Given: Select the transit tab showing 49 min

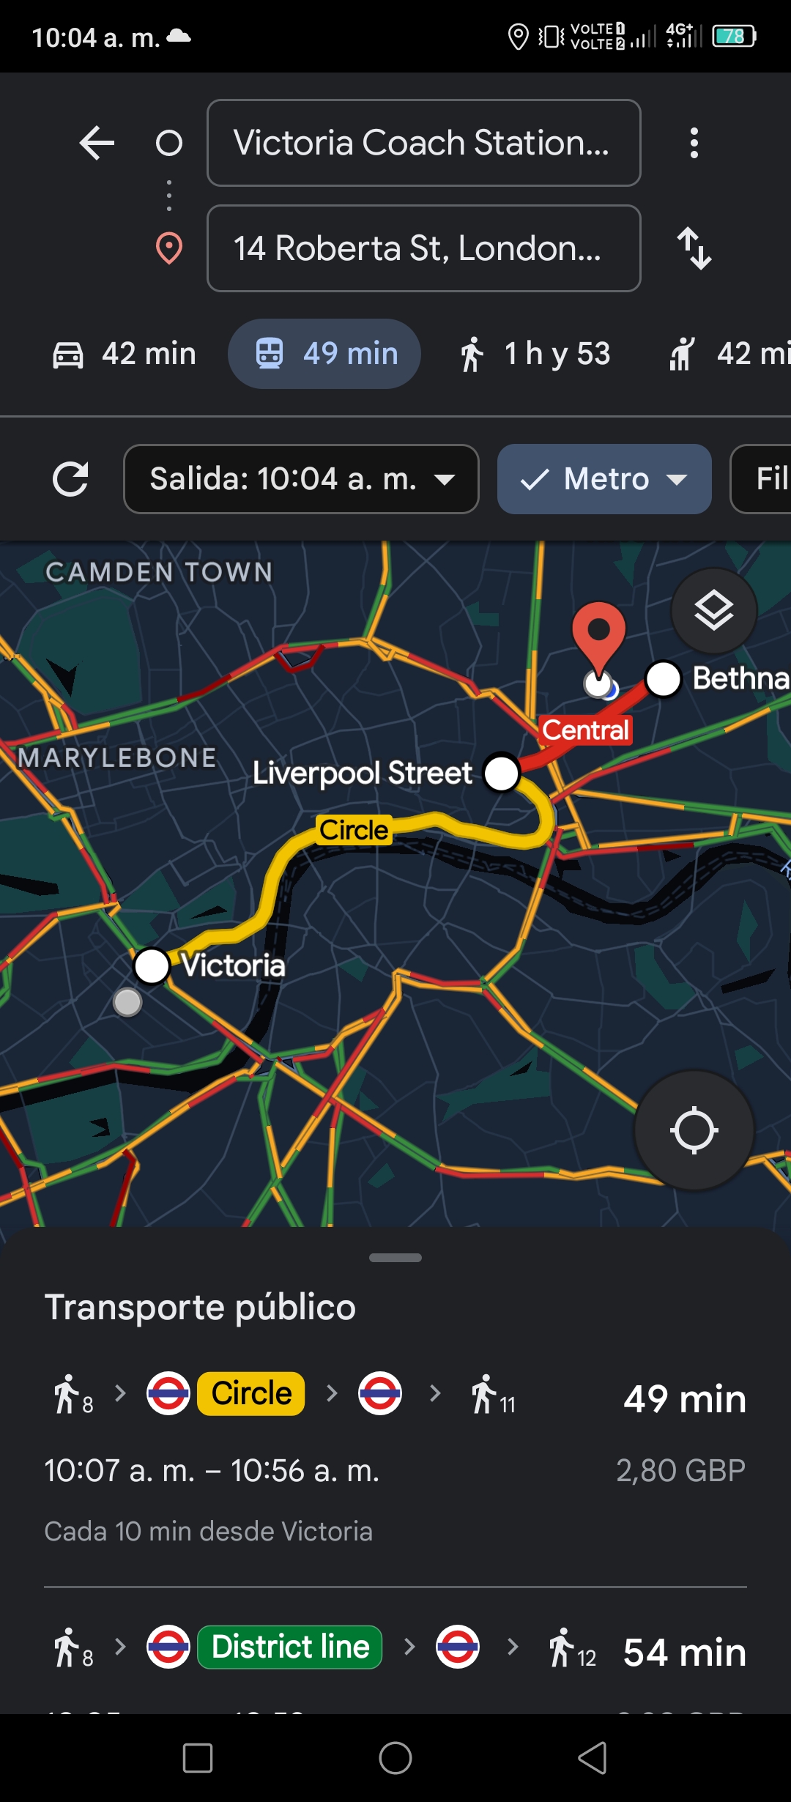Looking at the screenshot, I should [x=324, y=354].
